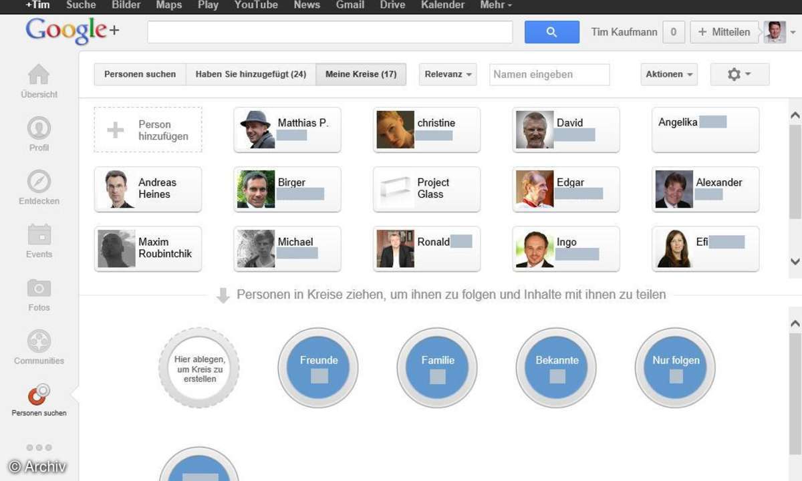Click the contacts list scroll-up arrow

[795, 116]
